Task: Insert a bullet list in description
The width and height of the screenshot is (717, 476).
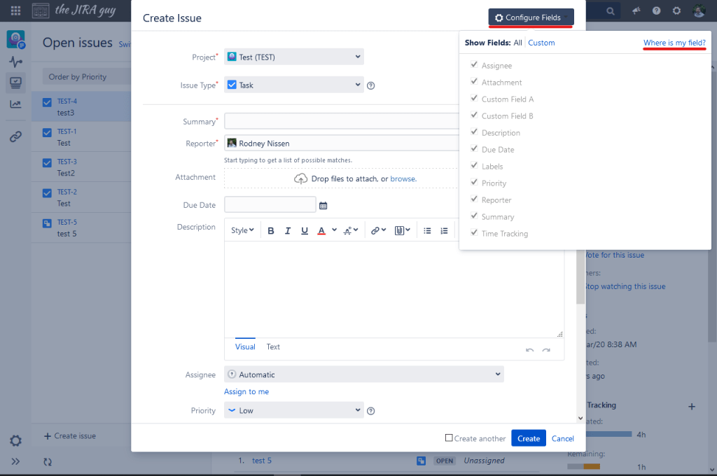Action: 427,231
